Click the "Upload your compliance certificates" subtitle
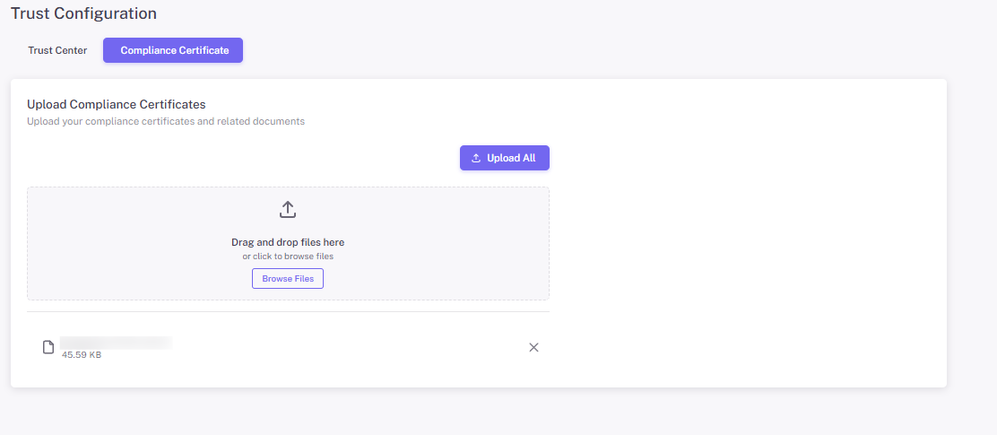 (166, 121)
